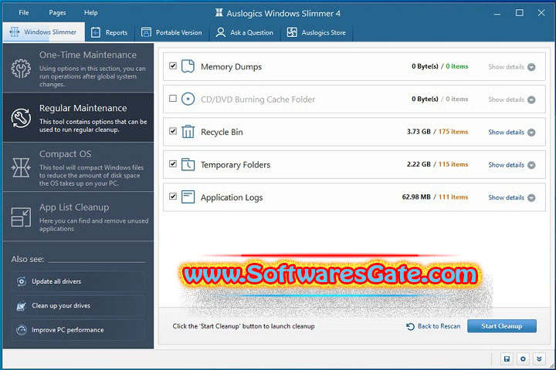Image resolution: width=556 pixels, height=370 pixels.
Task: Click the Reports tab icon
Action: [96, 32]
